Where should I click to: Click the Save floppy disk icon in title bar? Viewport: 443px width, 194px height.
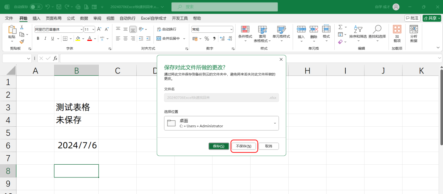pos(59,7)
